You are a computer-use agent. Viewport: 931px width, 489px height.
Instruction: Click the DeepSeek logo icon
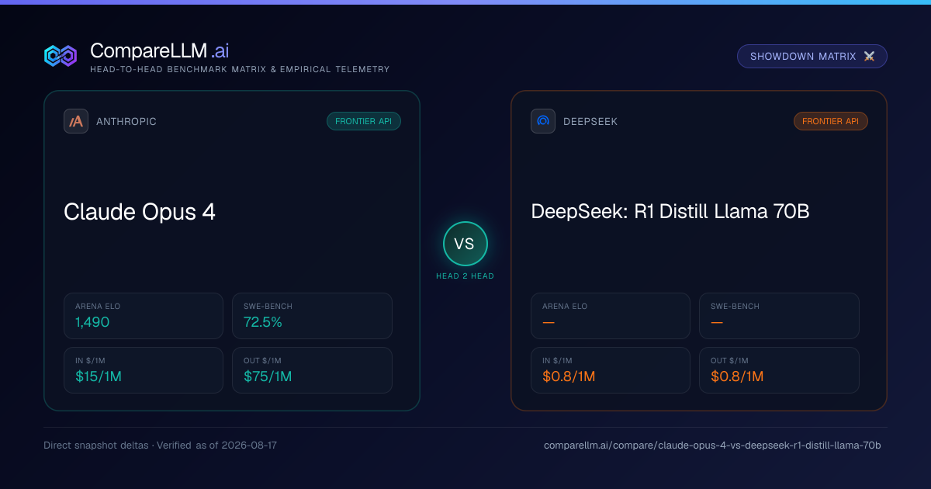[543, 121]
